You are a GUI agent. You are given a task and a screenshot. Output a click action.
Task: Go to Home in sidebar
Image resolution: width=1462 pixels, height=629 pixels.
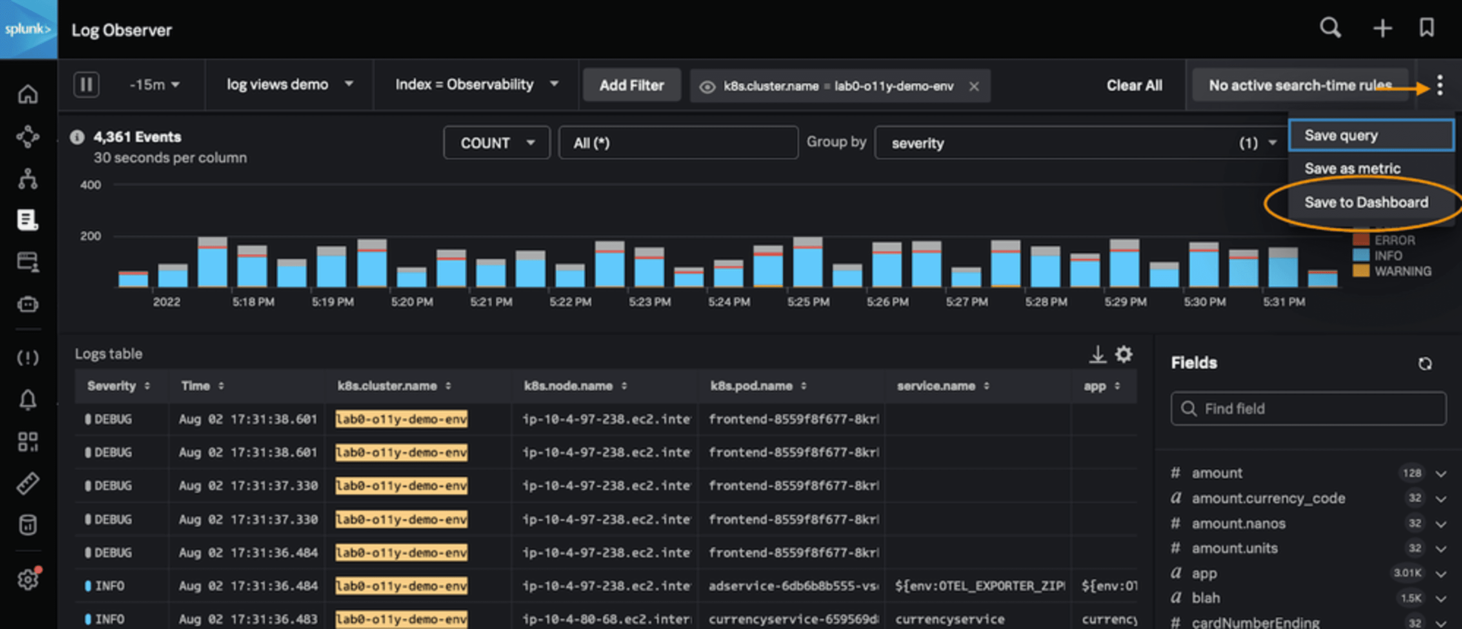click(x=27, y=94)
